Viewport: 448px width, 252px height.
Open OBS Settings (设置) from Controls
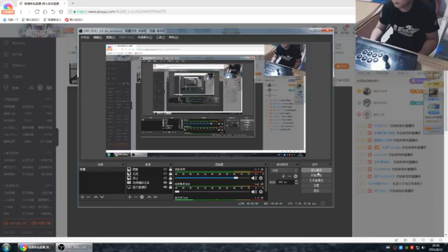pos(316,186)
